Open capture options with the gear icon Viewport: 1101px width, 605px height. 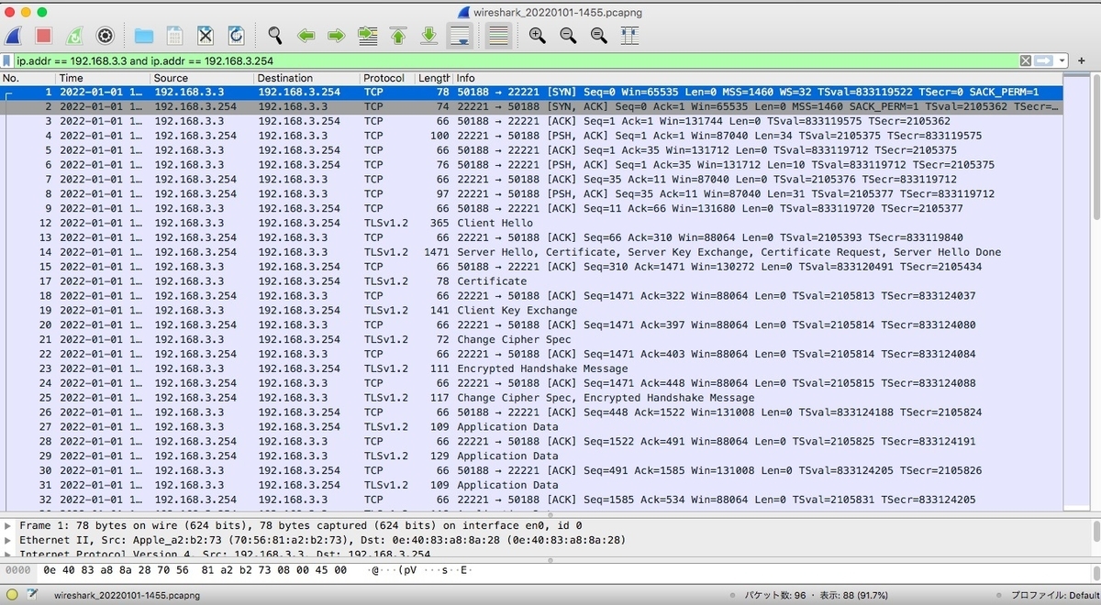click(x=105, y=35)
